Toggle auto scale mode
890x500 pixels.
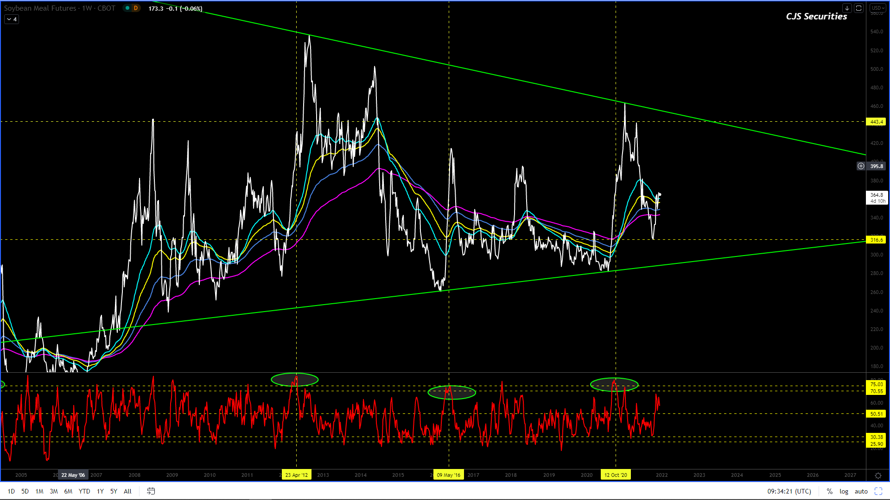[861, 491]
